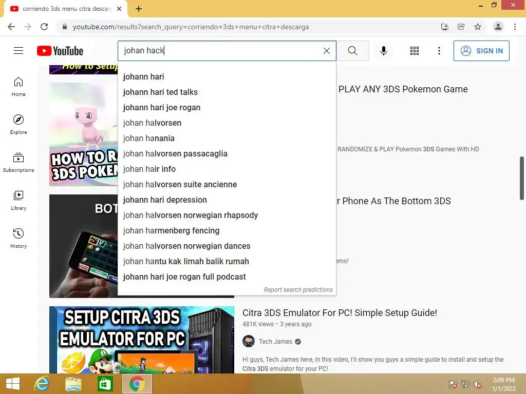The image size is (526, 394).
Task: Click the page vertical scrollbar thumb
Action: (522, 178)
